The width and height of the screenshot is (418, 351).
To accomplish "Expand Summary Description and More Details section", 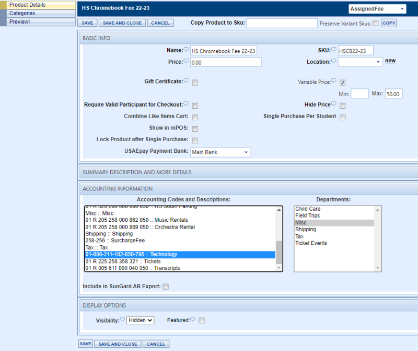I will (x=249, y=172).
